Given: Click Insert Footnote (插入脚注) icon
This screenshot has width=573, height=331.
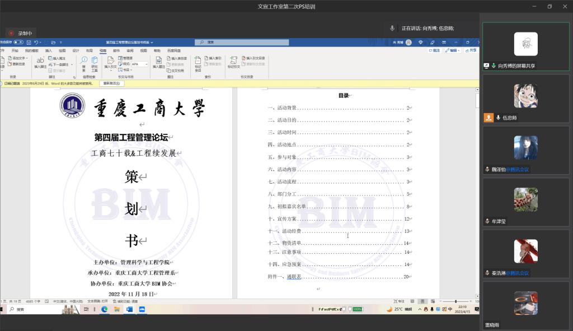Looking at the screenshot, I should point(40,62).
